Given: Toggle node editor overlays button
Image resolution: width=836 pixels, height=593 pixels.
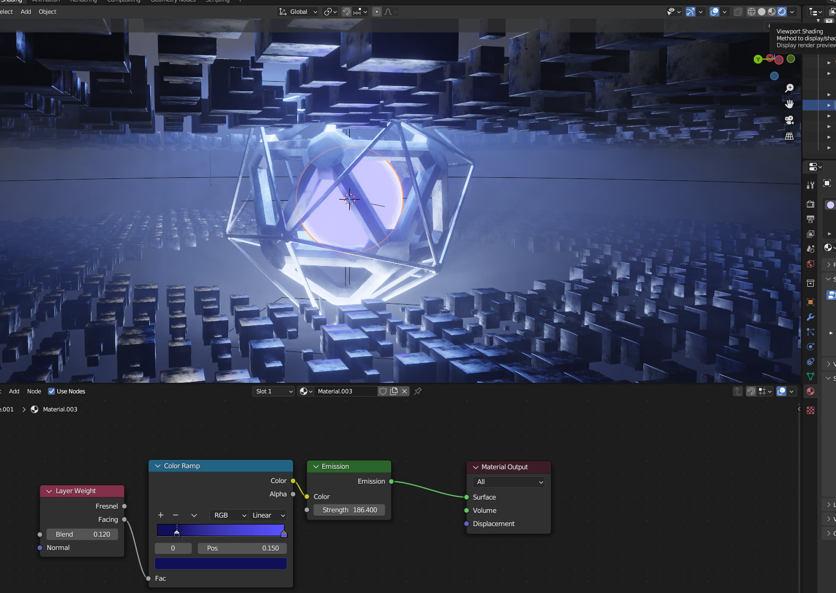Looking at the screenshot, I should pyautogui.click(x=781, y=391).
